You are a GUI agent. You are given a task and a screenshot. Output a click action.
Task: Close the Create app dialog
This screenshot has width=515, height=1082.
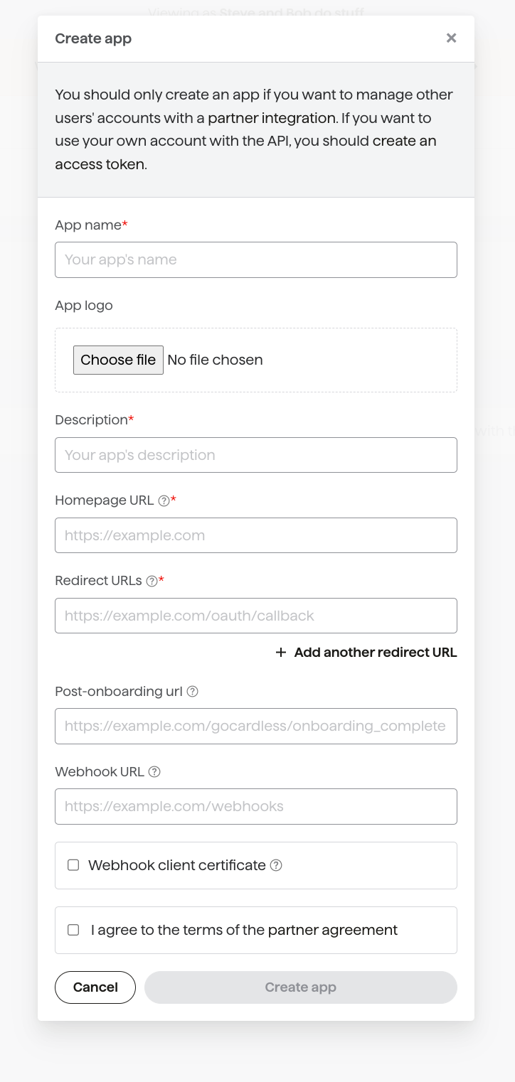point(451,38)
